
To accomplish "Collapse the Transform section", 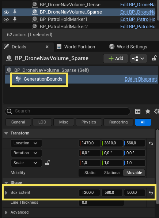I will point(6,133).
